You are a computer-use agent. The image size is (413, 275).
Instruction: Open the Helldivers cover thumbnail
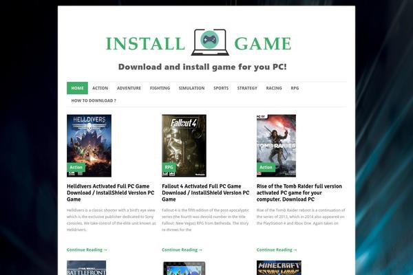(89, 146)
